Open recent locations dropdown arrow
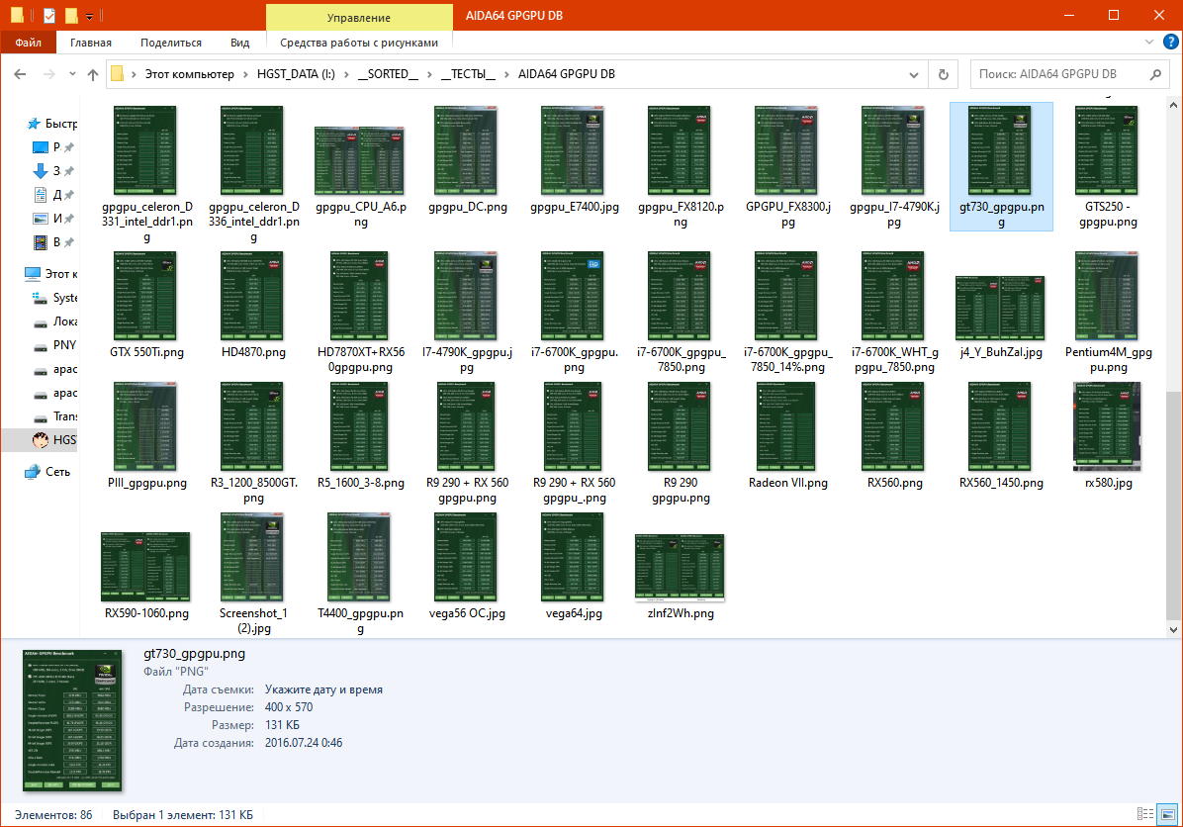This screenshot has height=827, width=1183. coord(72,74)
